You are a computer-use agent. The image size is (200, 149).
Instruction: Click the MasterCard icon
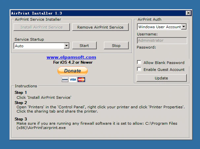81,80
